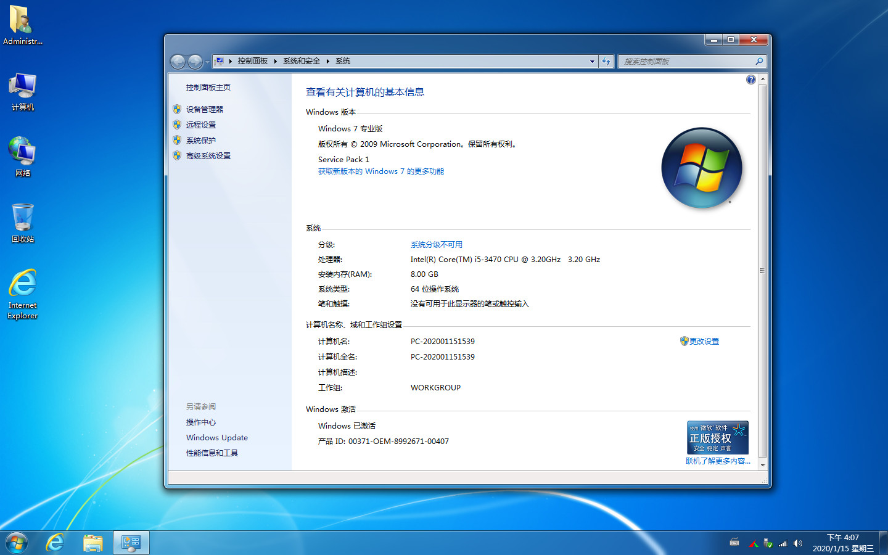The image size is (888, 555).
Task: Click the back navigation arrow
Action: tap(178, 62)
